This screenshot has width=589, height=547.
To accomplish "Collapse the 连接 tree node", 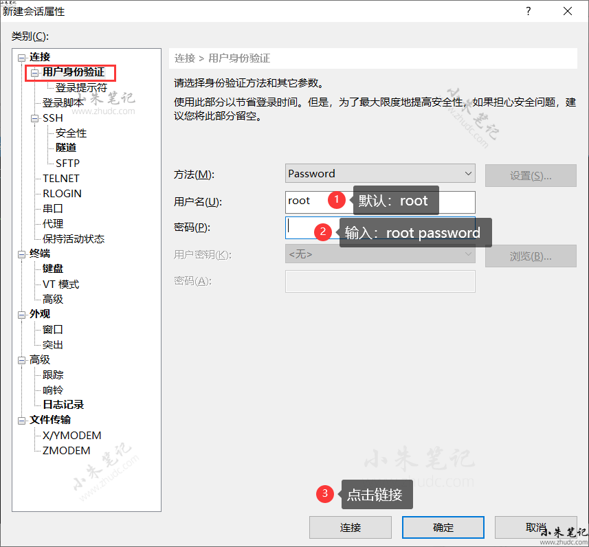I will pyautogui.click(x=22, y=57).
